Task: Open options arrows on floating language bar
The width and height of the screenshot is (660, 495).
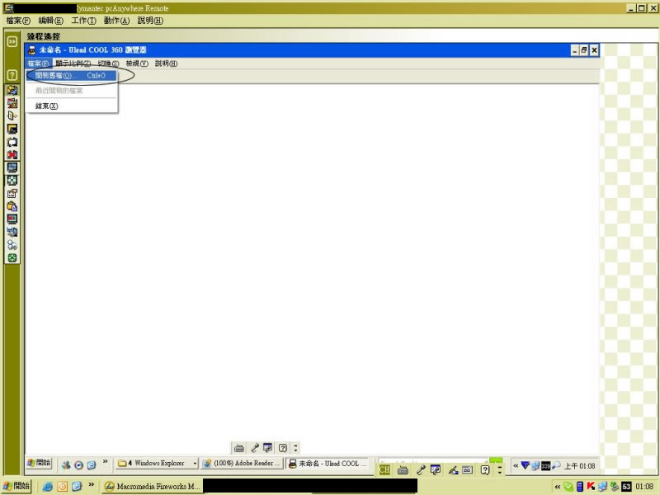Action: [x=295, y=448]
